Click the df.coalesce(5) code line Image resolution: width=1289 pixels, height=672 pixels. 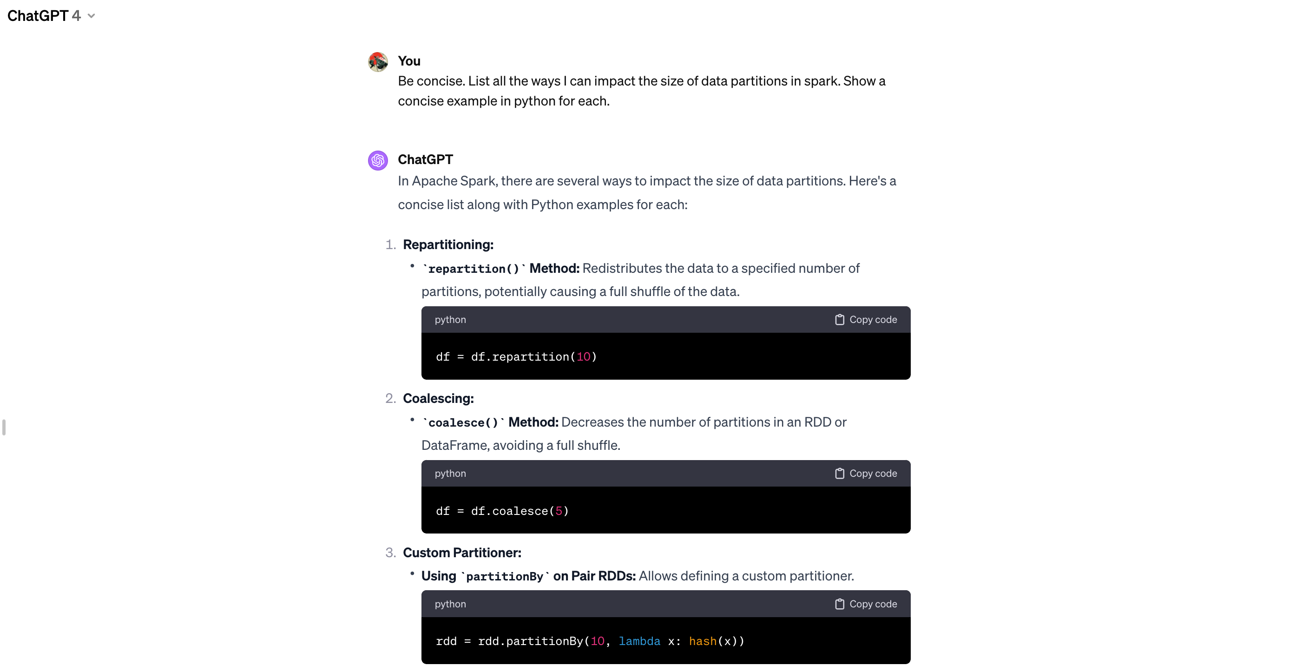[502, 511]
